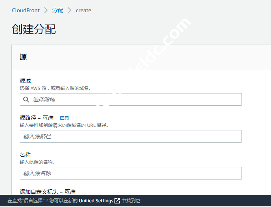Click the chevron before create breadcrumb
The height and width of the screenshot is (207, 271).
click(x=70, y=10)
